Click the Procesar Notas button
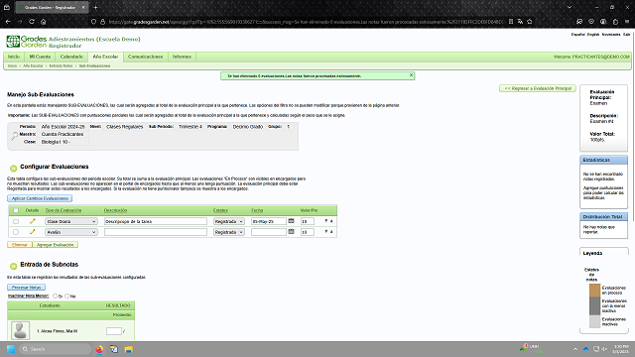The width and height of the screenshot is (635, 357). [x=27, y=287]
